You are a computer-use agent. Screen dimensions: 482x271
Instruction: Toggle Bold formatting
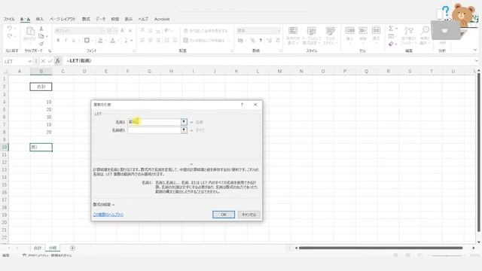pos(58,40)
